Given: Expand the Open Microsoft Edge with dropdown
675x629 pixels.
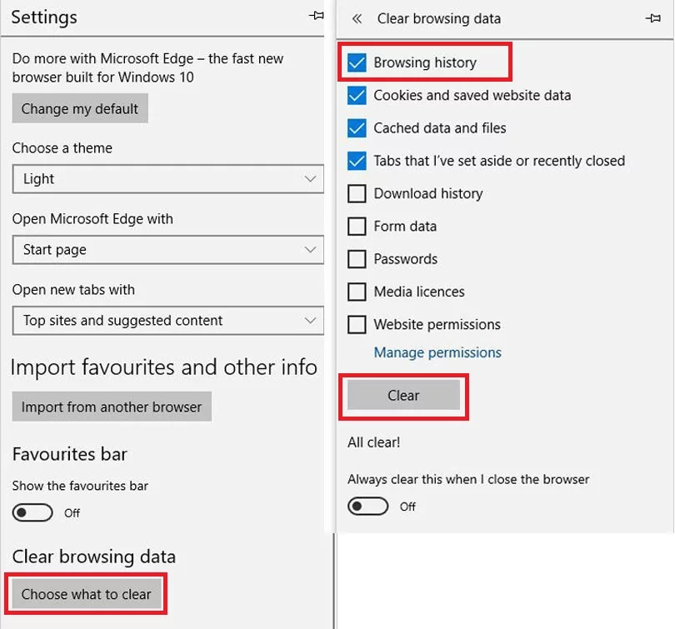Looking at the screenshot, I should pyautogui.click(x=167, y=250).
